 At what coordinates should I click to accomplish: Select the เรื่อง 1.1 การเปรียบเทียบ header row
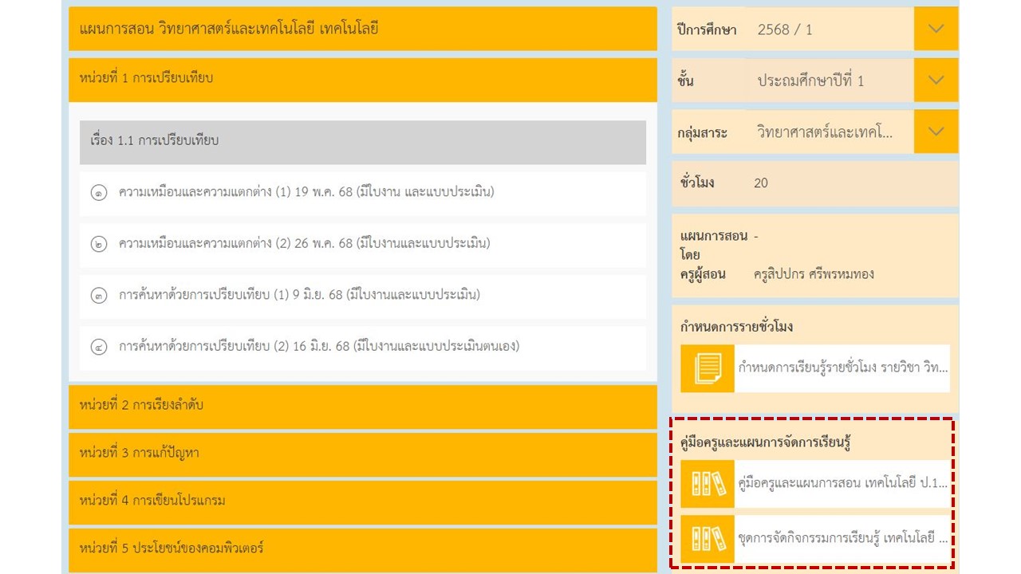click(362, 142)
